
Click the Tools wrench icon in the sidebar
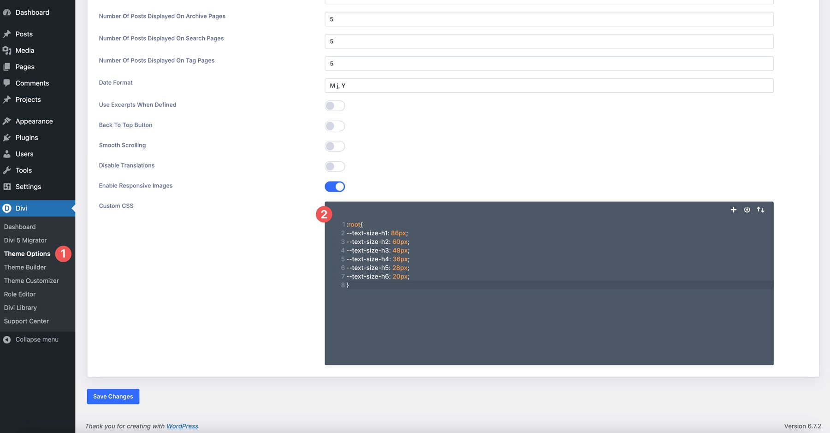point(6,170)
